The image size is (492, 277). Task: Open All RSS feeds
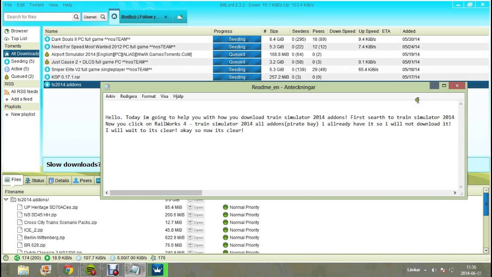(x=21, y=92)
